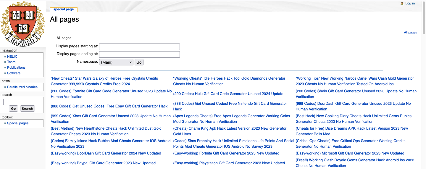Open (999 Codes) Xbox Gift Card page

111,119
